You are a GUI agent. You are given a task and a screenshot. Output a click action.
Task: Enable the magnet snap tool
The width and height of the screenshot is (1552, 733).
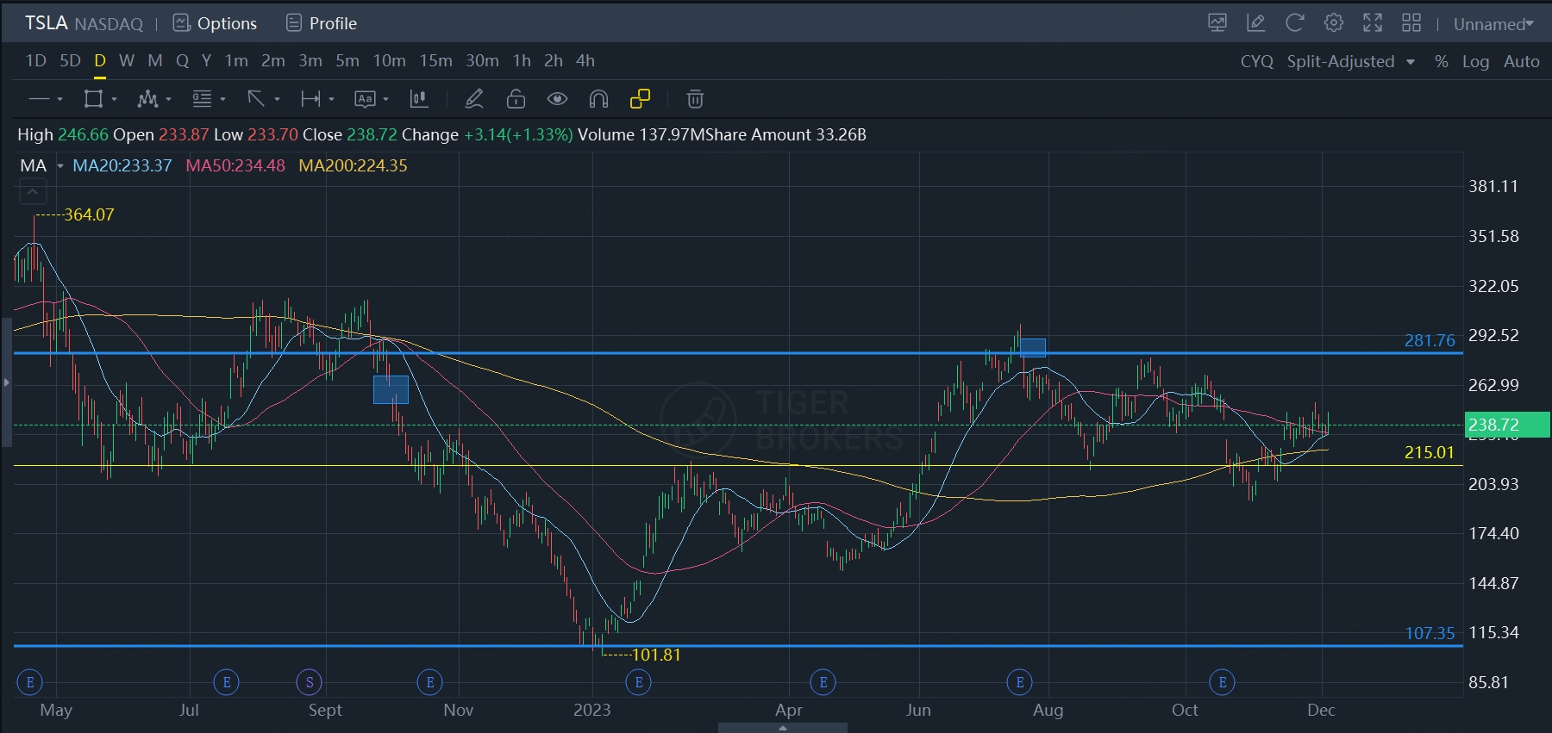pos(598,99)
